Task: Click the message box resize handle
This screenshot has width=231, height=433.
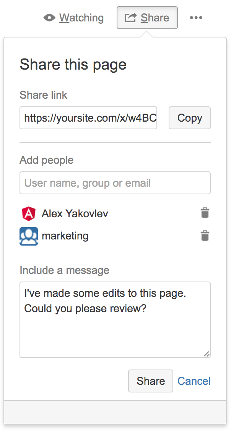Action: [x=207, y=354]
